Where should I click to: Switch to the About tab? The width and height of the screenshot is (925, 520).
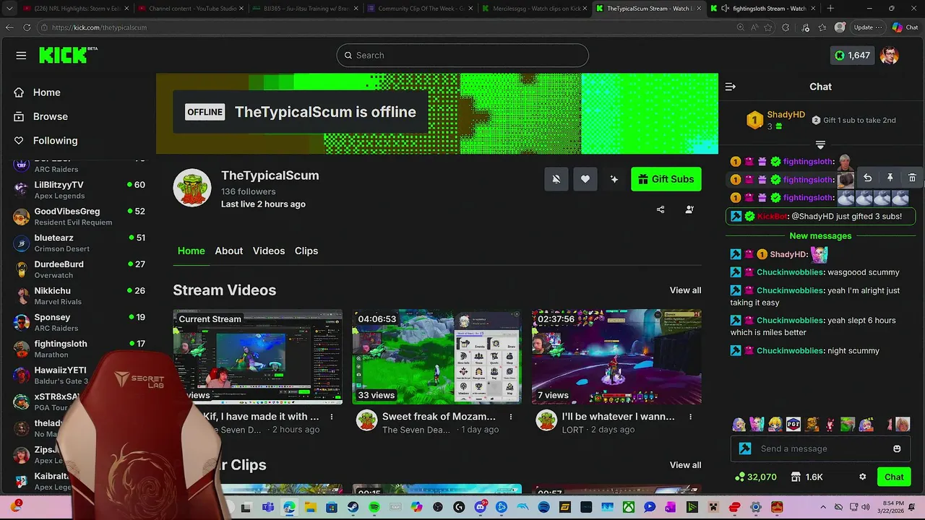(x=228, y=251)
